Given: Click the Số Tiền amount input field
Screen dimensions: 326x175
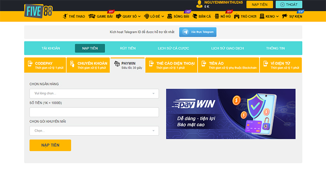Looking at the screenshot, I should 94,112.
